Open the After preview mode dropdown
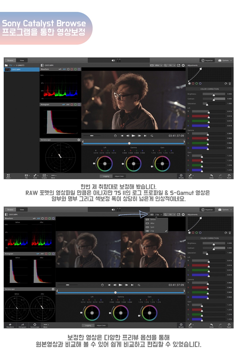238x357 pixels. [156, 65]
